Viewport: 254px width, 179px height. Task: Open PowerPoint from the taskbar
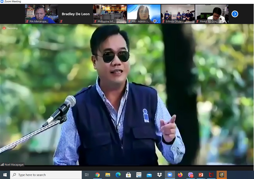tap(201, 175)
